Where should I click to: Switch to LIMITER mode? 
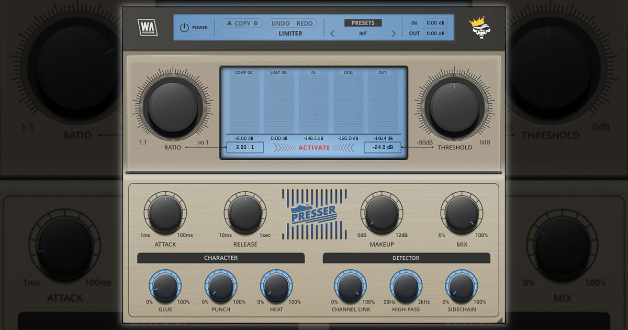(290, 34)
